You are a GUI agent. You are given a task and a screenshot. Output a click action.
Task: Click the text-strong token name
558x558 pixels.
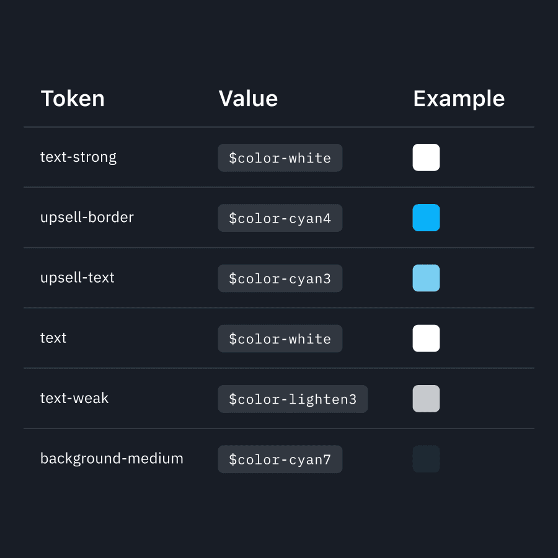pos(78,157)
